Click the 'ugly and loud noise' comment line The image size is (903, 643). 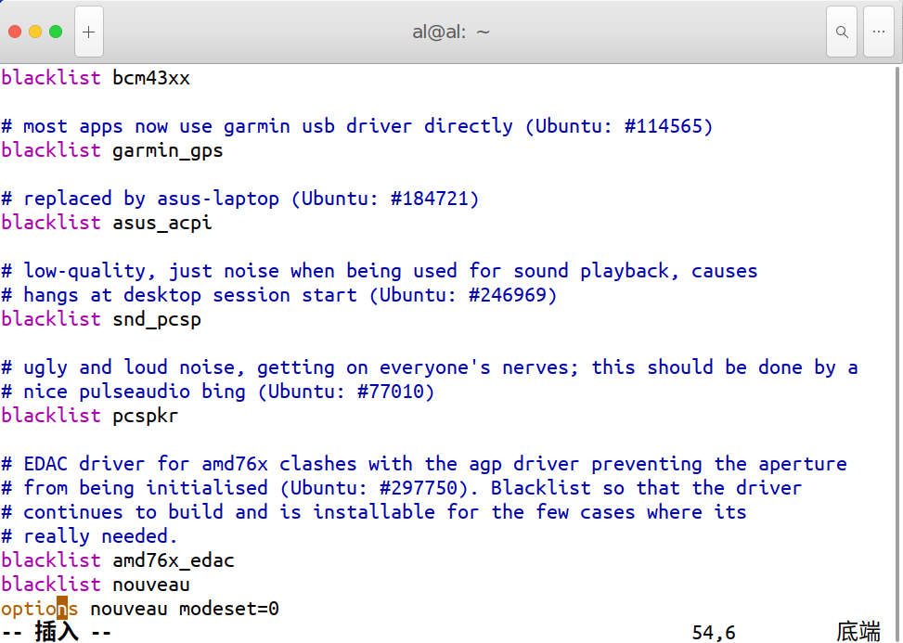coord(430,367)
